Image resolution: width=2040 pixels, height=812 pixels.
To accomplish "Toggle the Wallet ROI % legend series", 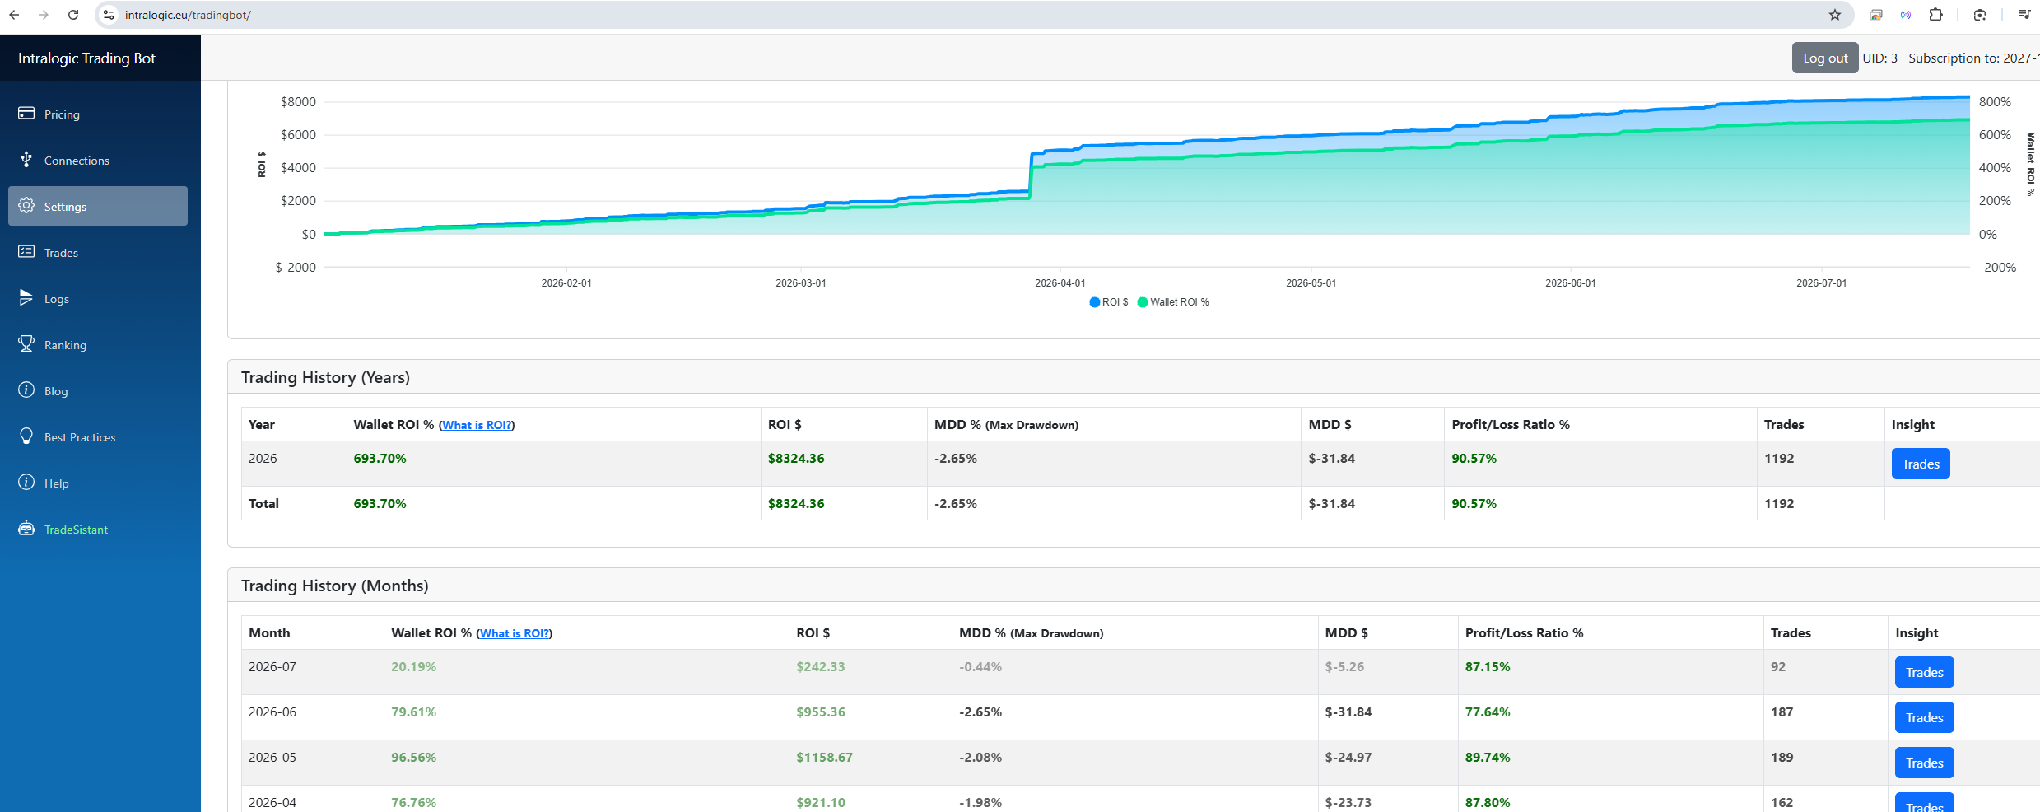I will pyautogui.click(x=1173, y=302).
